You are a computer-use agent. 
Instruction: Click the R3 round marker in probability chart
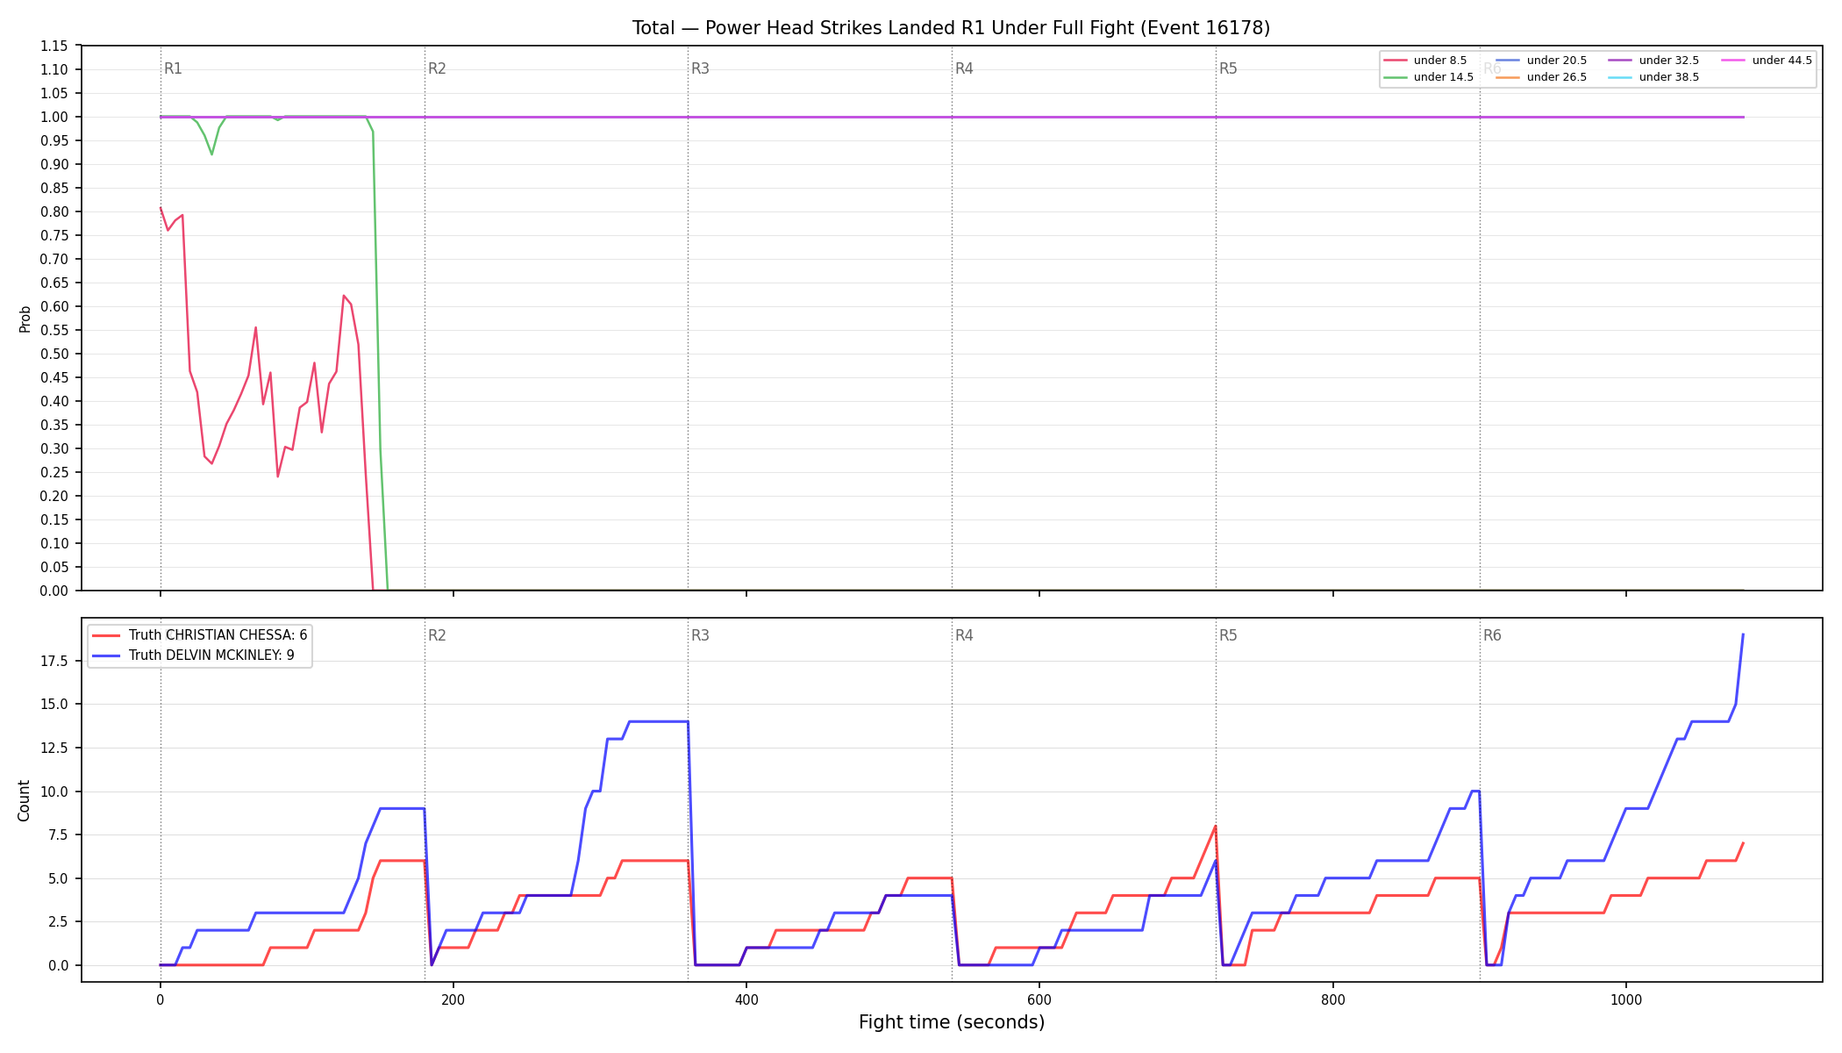click(700, 68)
